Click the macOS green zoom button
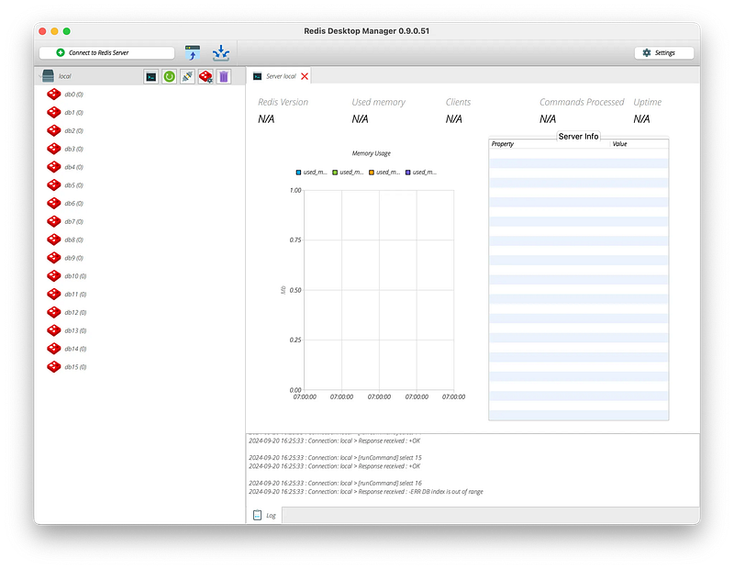 click(x=66, y=31)
